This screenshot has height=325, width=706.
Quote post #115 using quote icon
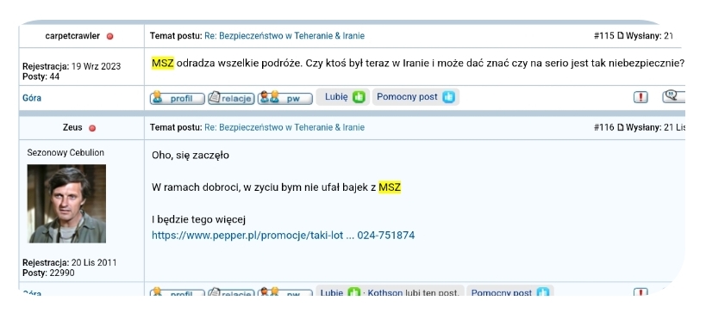click(x=673, y=96)
